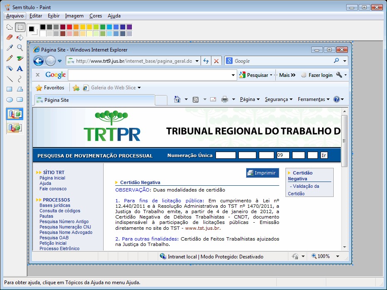This screenshot has width=387, height=290.
Task: Choose the Pencil tool
Action: coord(10,58)
